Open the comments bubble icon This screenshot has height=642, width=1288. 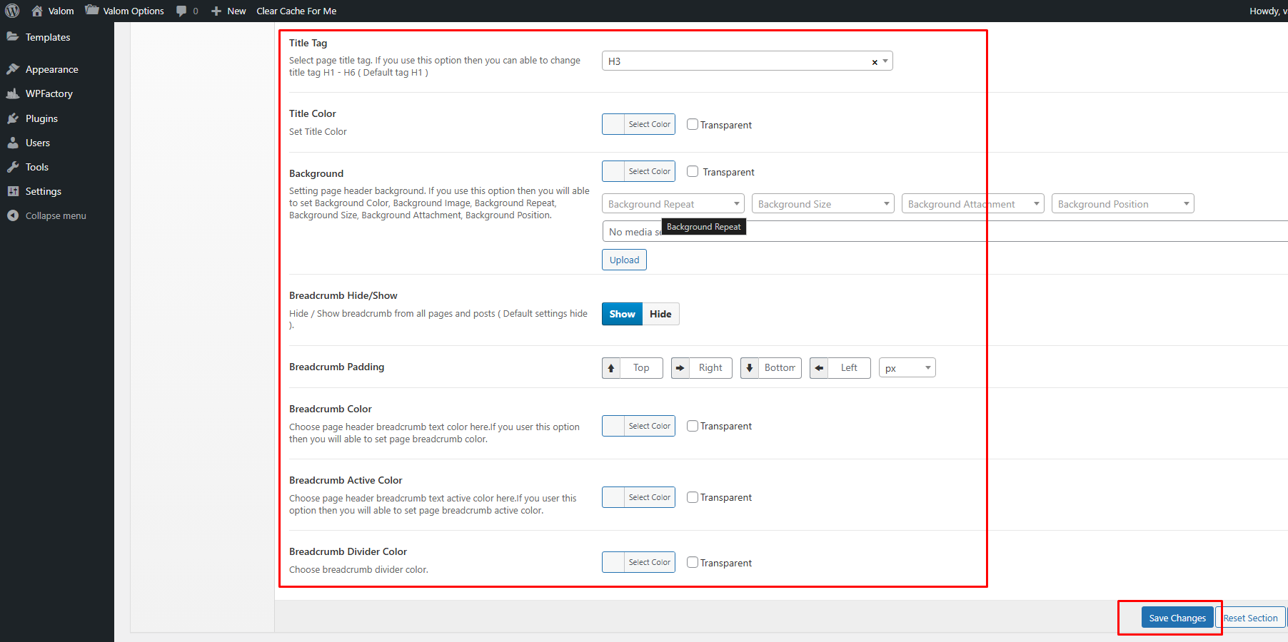(x=181, y=11)
